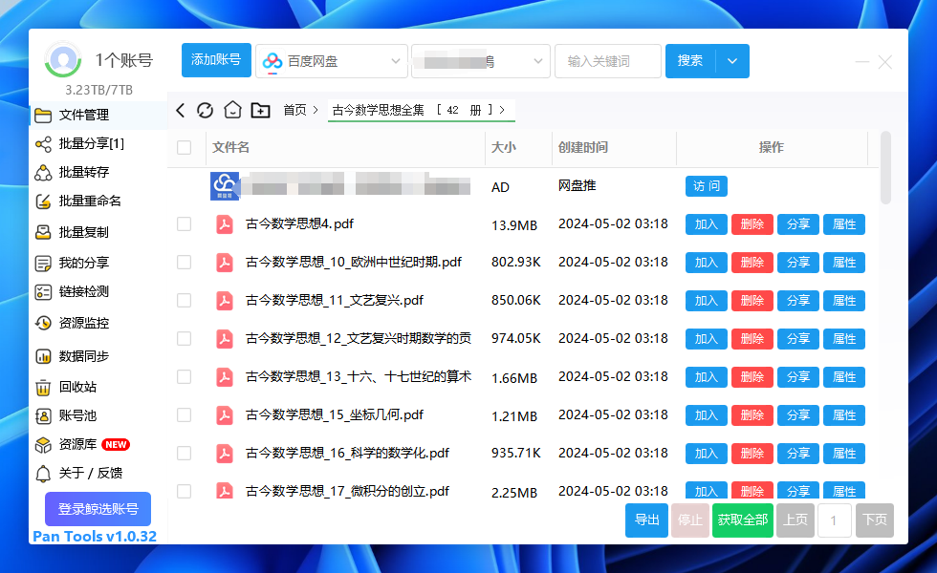Click the 上页 previous page button
Screen dimensions: 937x573
click(795, 520)
